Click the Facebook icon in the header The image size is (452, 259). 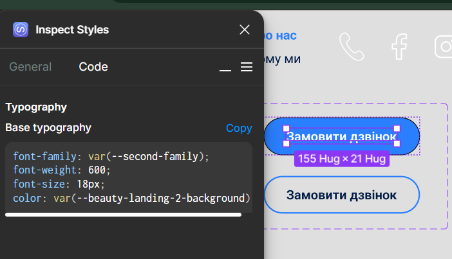(399, 47)
